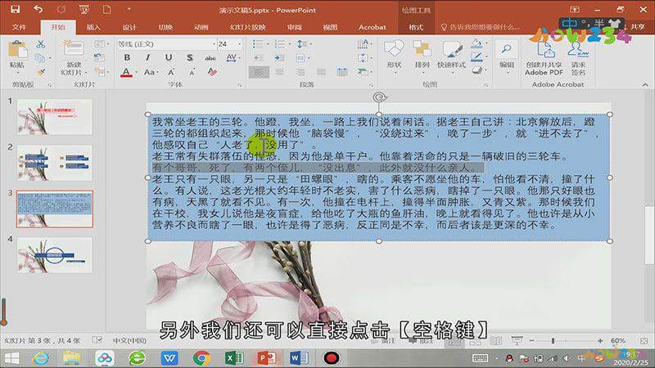This screenshot has height=368, width=655.
Task: Select slide 4 thumbnail
Action: tap(55, 255)
